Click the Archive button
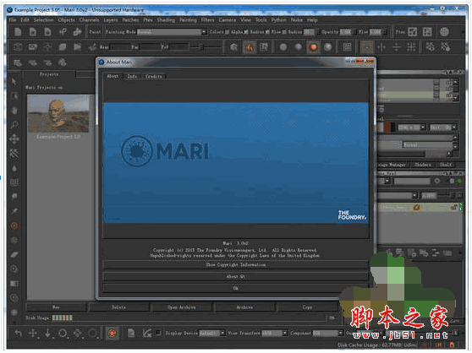The image size is (472, 353). click(x=244, y=307)
